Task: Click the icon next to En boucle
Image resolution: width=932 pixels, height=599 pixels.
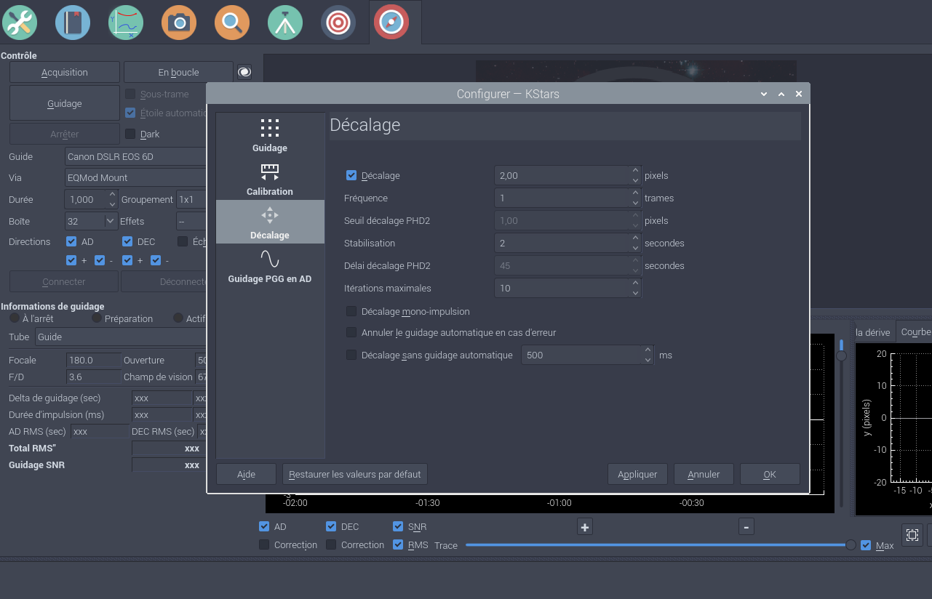Action: pyautogui.click(x=244, y=72)
